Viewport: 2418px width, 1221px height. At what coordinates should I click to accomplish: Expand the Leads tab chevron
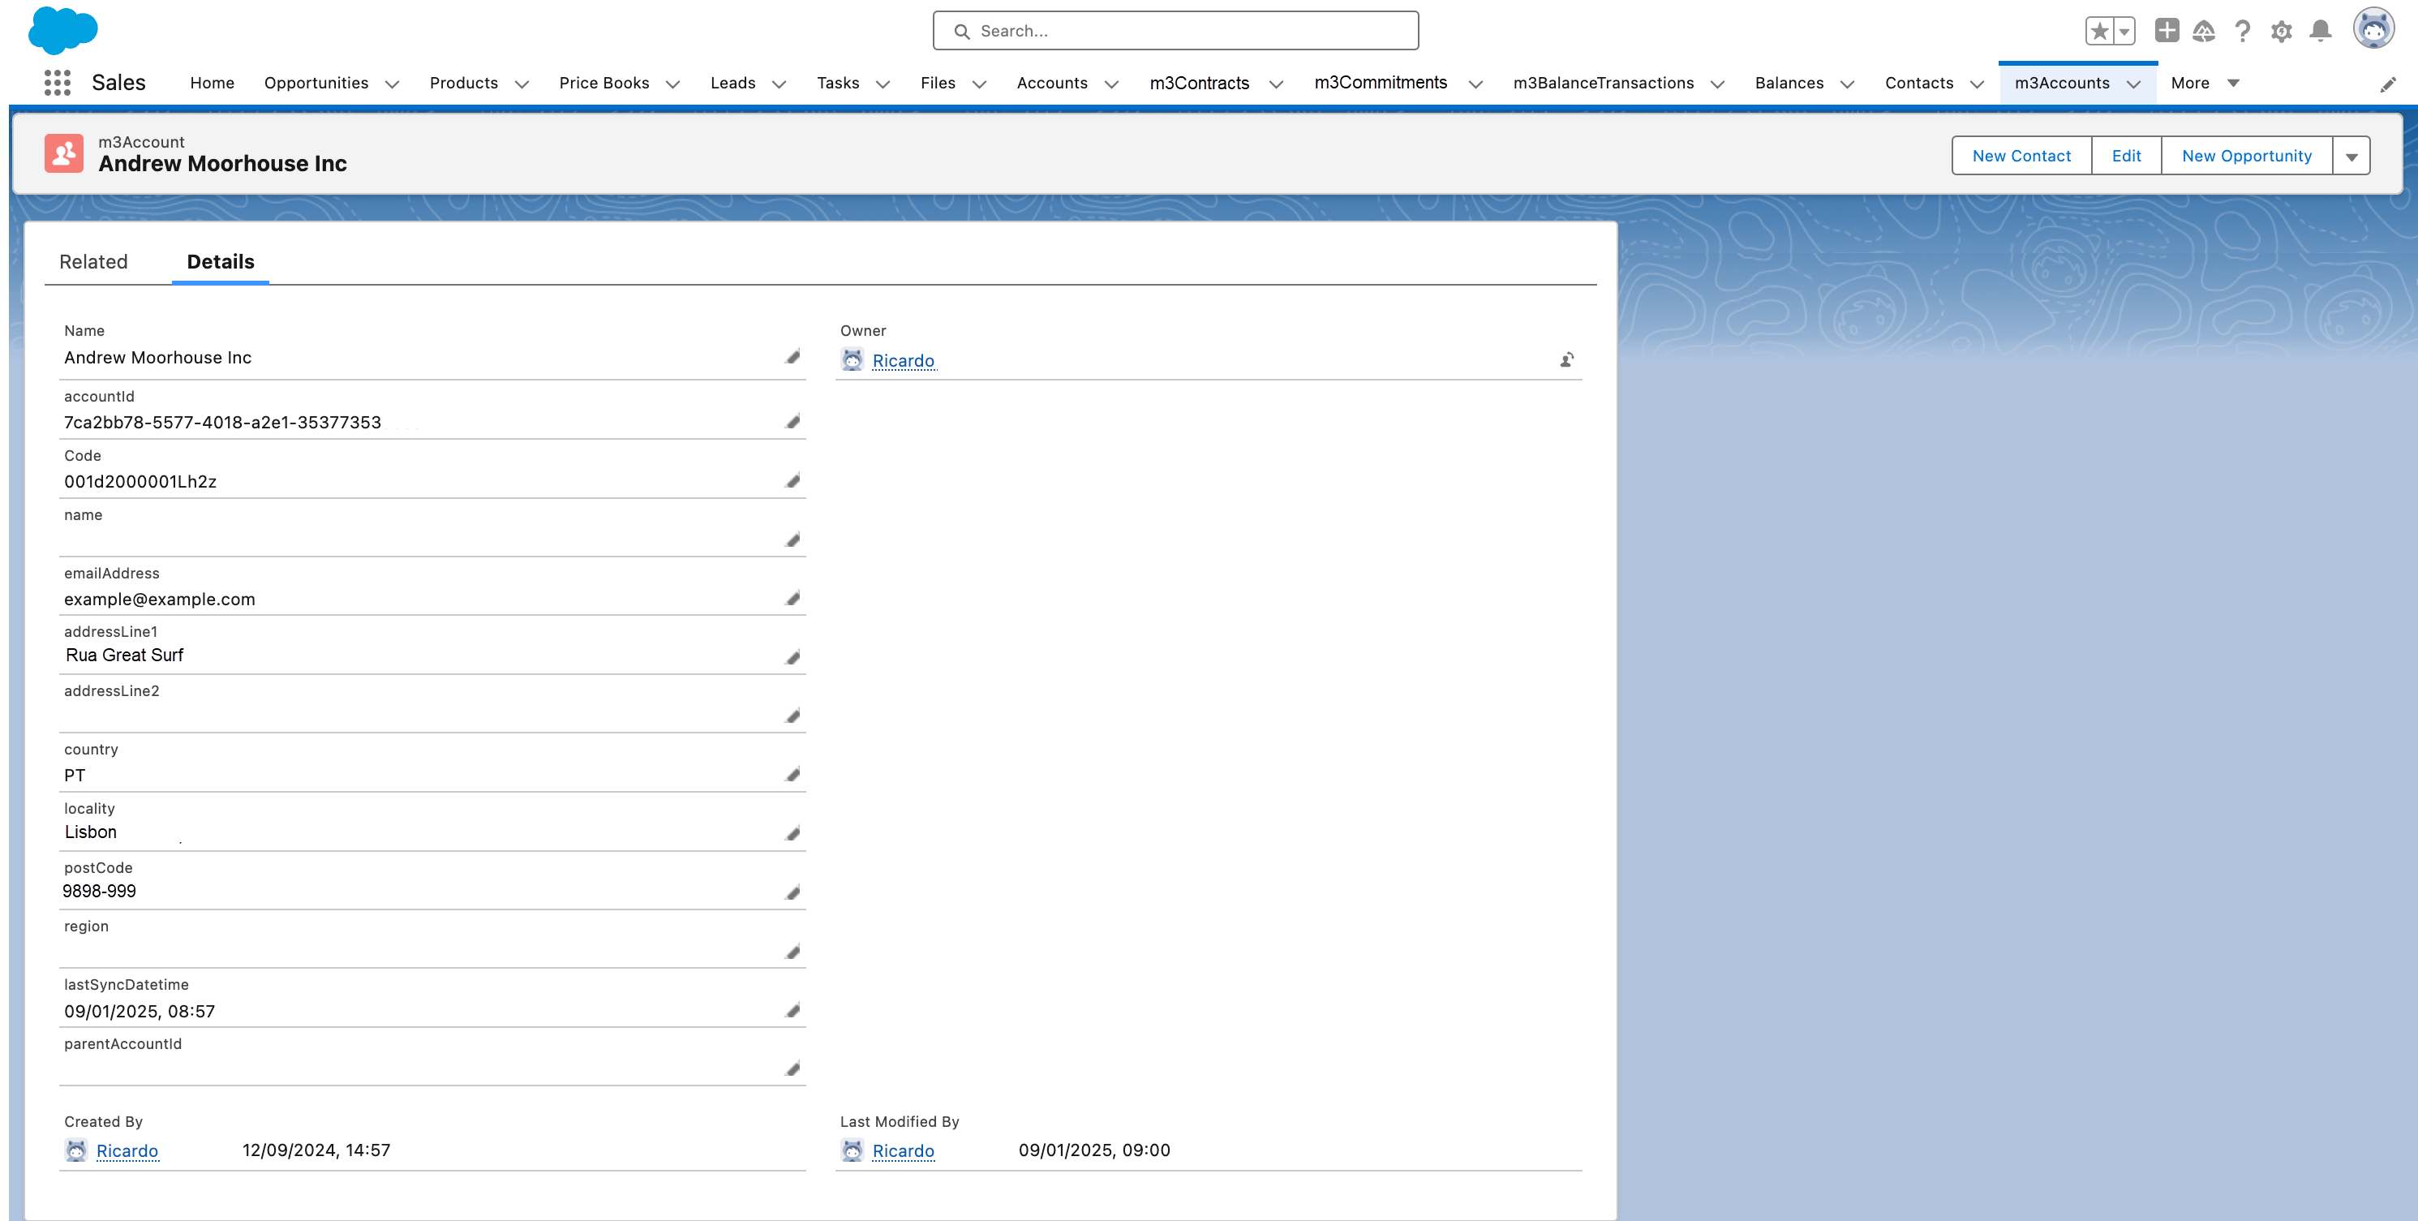tap(779, 84)
